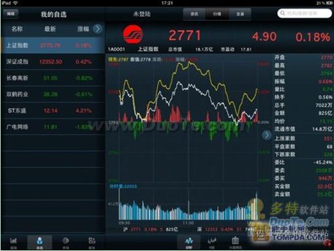Select the K线 candlestick chart icon
This screenshot has height=251, width=334.
coord(212,242)
